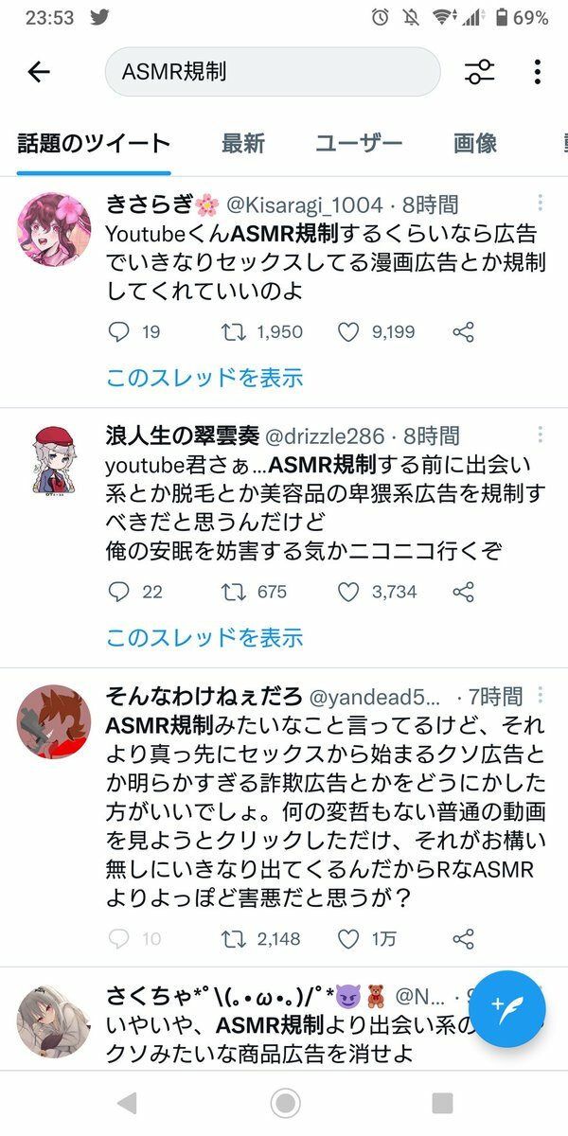Viewport: 568px width, 1136px height.
Task: Click the ASMR規制 search field
Action: (273, 72)
